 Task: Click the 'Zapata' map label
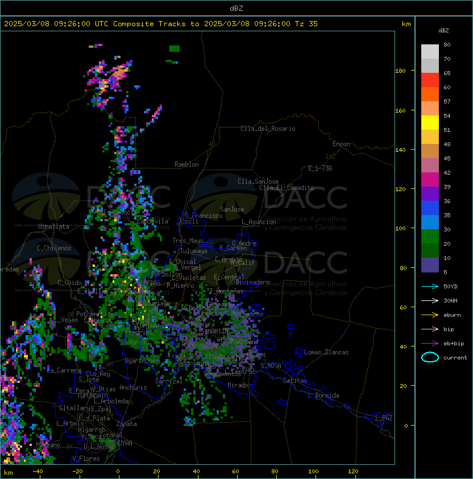pos(126,424)
